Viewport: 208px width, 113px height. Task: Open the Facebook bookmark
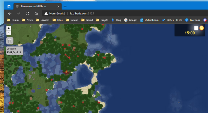click(x=193, y=20)
